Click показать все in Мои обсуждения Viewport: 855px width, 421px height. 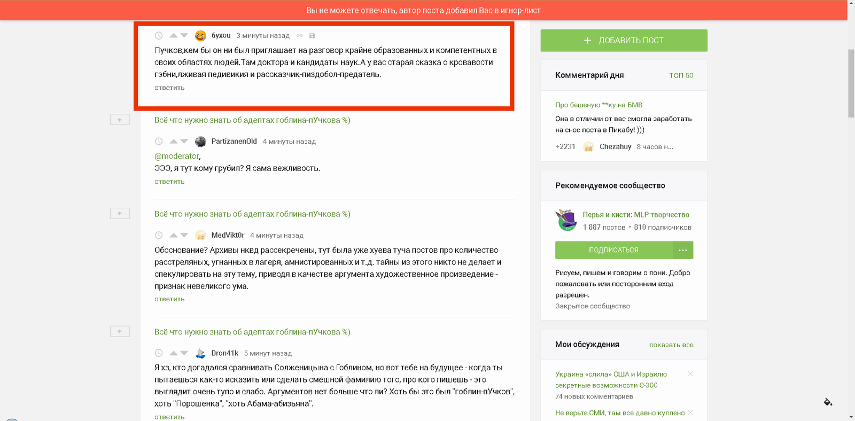pos(671,345)
